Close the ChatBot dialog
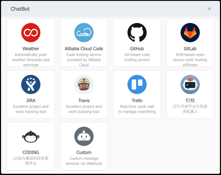The height and width of the screenshot is (175, 221). pos(209,9)
